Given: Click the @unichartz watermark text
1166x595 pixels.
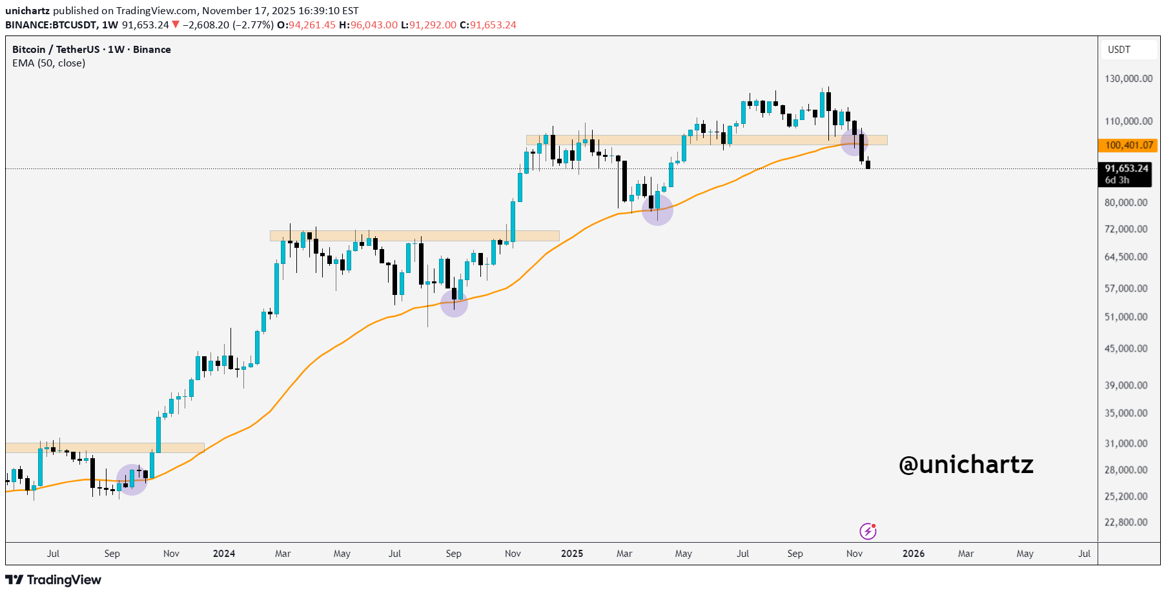Looking at the screenshot, I should 966,465.
